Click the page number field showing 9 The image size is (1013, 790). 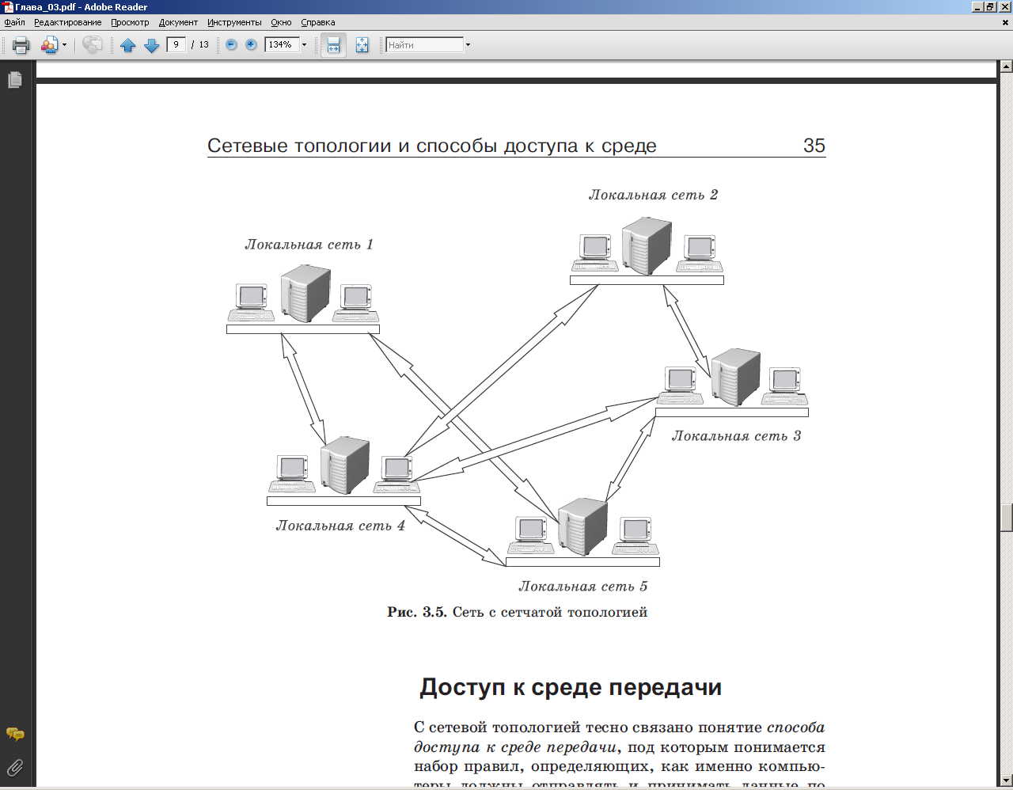[176, 45]
